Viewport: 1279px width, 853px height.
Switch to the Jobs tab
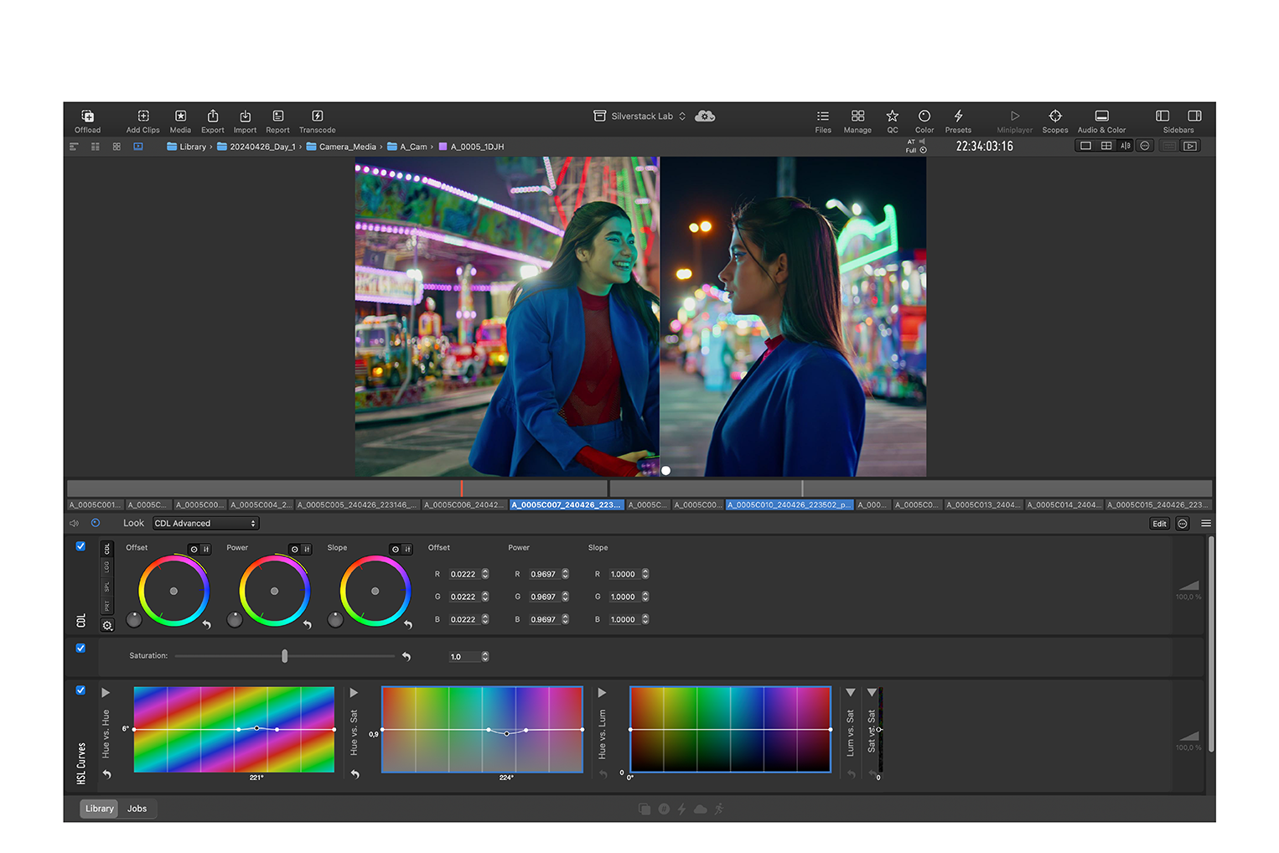point(137,809)
